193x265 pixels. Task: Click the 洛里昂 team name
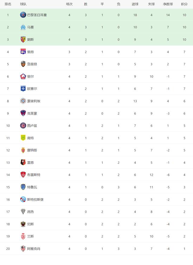(32, 64)
